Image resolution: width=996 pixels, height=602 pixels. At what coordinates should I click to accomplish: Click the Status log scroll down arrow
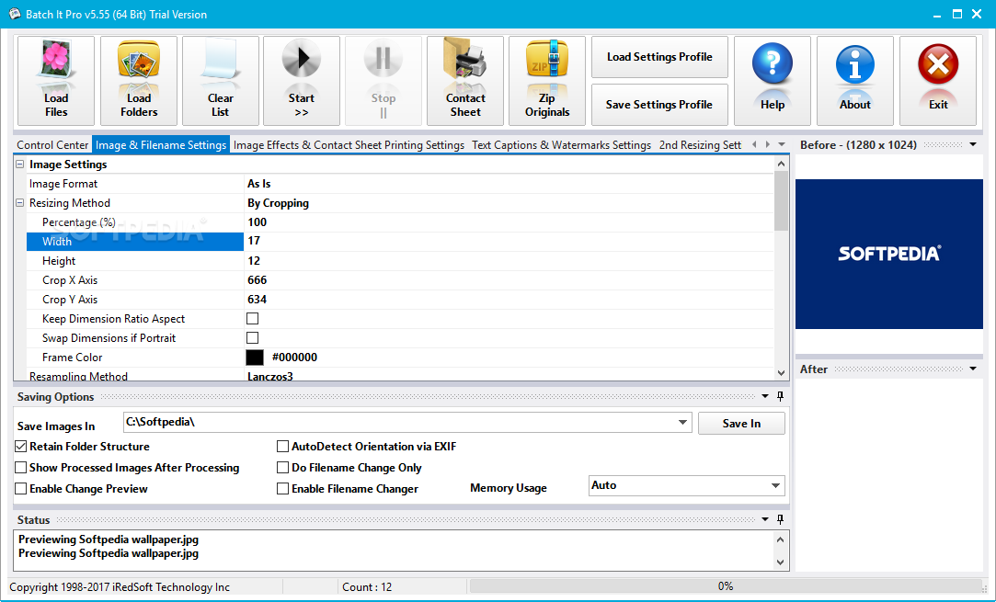coord(781,562)
